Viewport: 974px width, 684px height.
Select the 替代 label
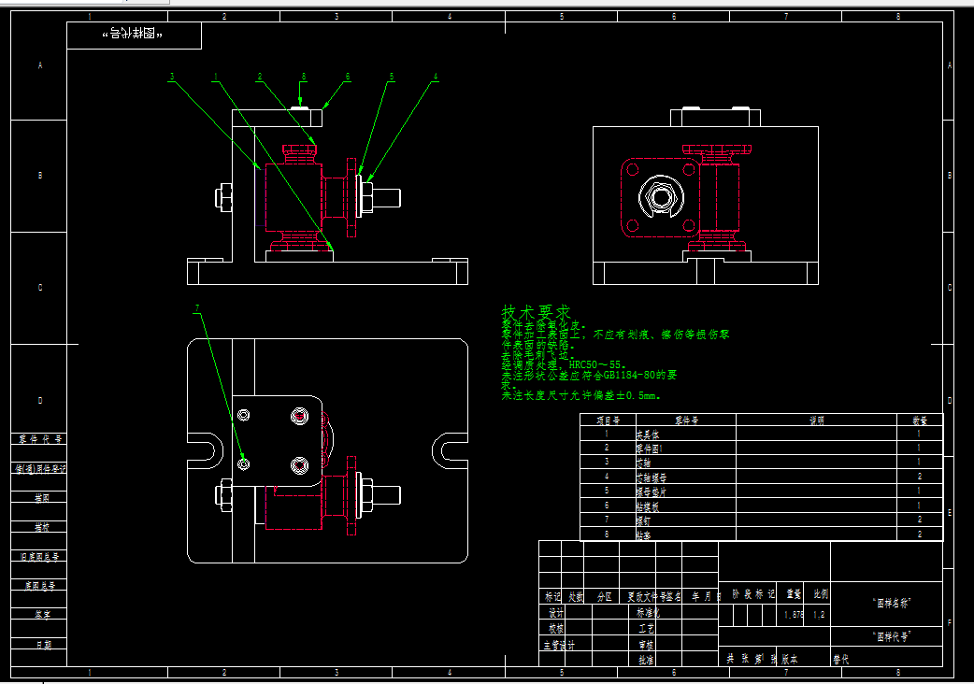click(841, 659)
